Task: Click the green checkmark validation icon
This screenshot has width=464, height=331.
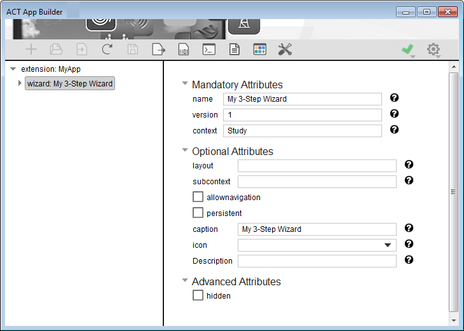Action: [408, 50]
